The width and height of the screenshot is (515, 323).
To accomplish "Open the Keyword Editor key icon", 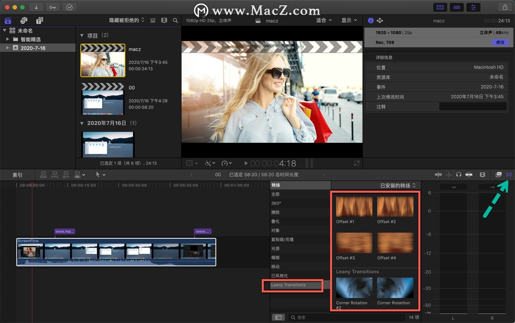I will click(x=52, y=7).
